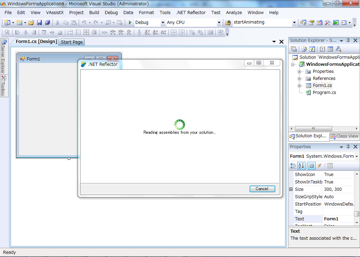Close the Form1.cs design document
360x257 pixels.
(282, 42)
